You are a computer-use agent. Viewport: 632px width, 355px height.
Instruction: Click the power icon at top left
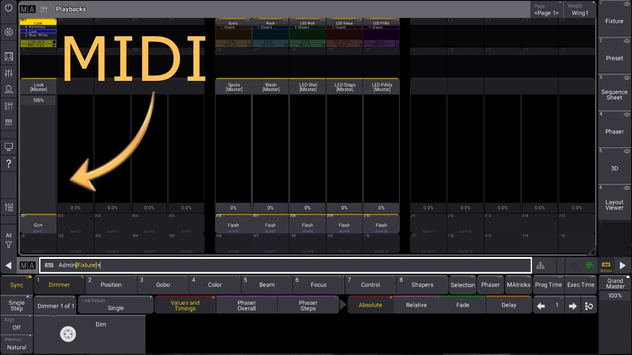coord(8,8)
